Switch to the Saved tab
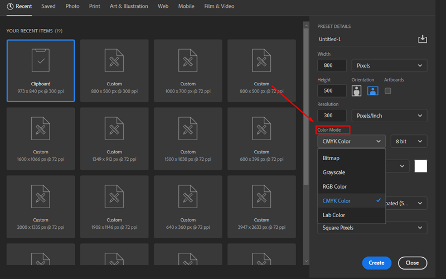The image size is (446, 279). (x=48, y=6)
